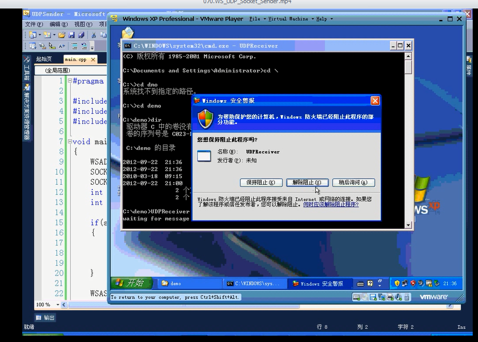The image size is (478, 342).
Task: Open the toolbar options overflow arrow
Action: tap(92, 47)
